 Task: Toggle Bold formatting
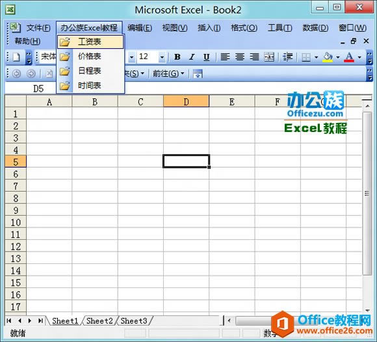[x=177, y=57]
